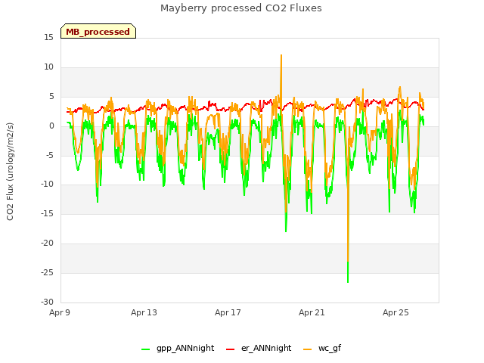Click the Apr 17 x-axis label
The width and height of the screenshot is (484, 363).
pyautogui.click(x=228, y=312)
